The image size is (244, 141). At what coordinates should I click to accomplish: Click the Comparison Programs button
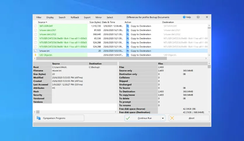pos(59,118)
